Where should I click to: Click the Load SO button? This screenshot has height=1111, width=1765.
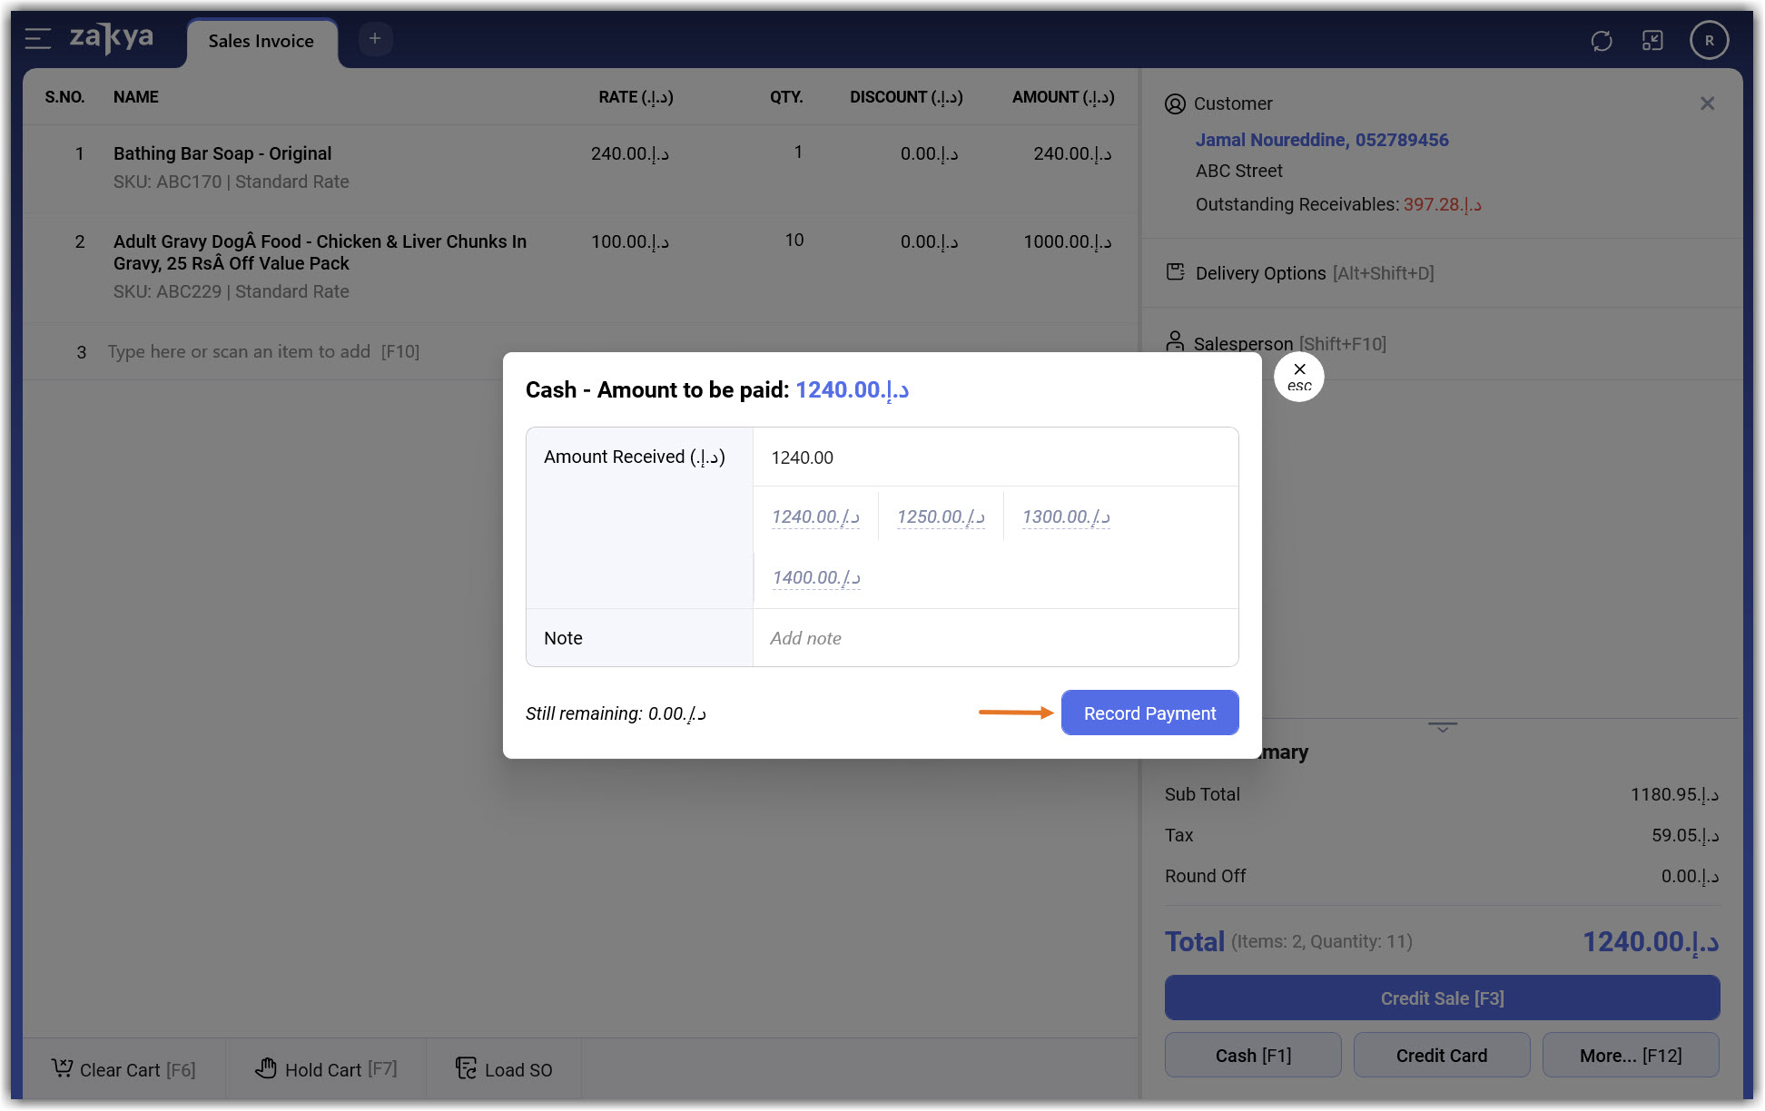tap(505, 1069)
